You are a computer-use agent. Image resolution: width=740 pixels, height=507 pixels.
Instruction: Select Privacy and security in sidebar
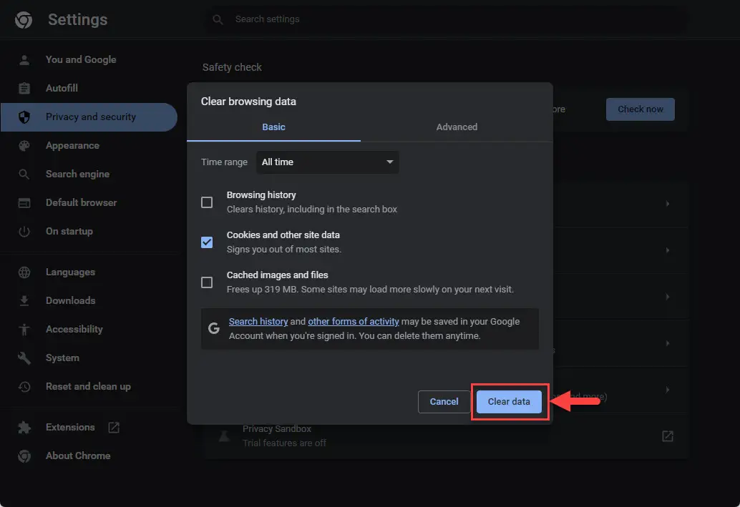tap(89, 117)
